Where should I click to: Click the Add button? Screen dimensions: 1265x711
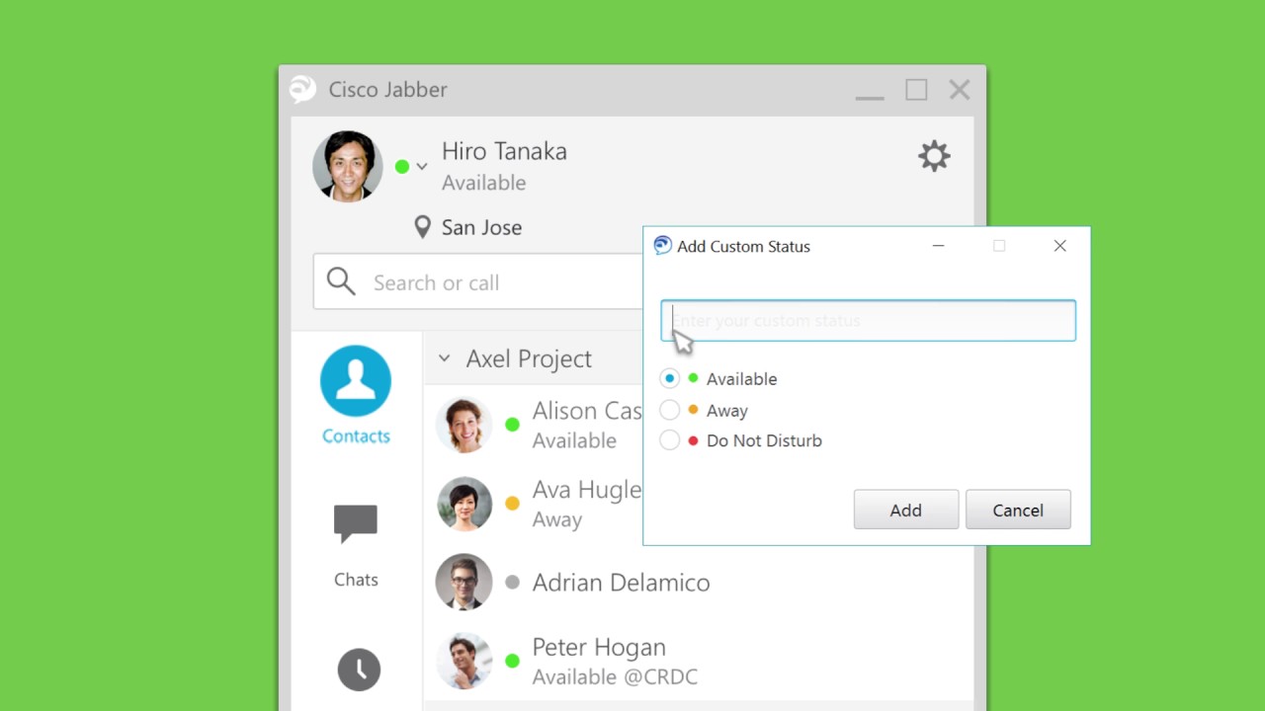tap(906, 510)
